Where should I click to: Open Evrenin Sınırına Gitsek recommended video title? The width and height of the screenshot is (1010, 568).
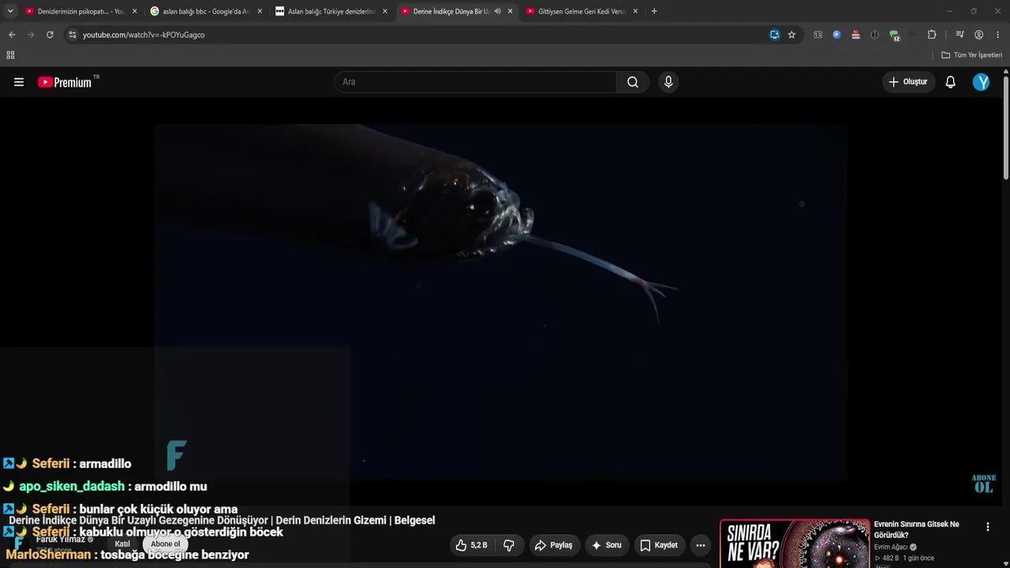[x=917, y=529]
